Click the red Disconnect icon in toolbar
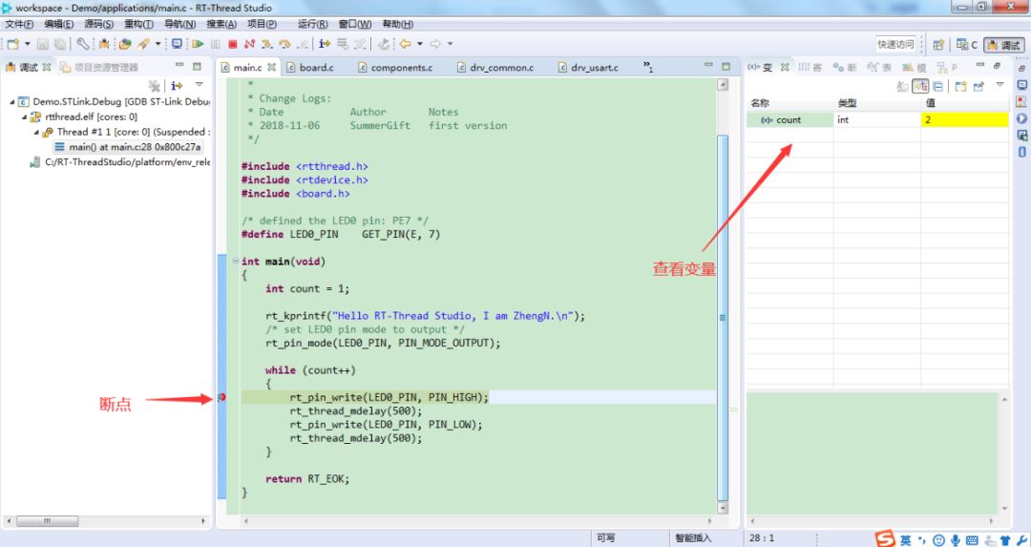Screen dimensions: 1031x547 tap(249, 44)
